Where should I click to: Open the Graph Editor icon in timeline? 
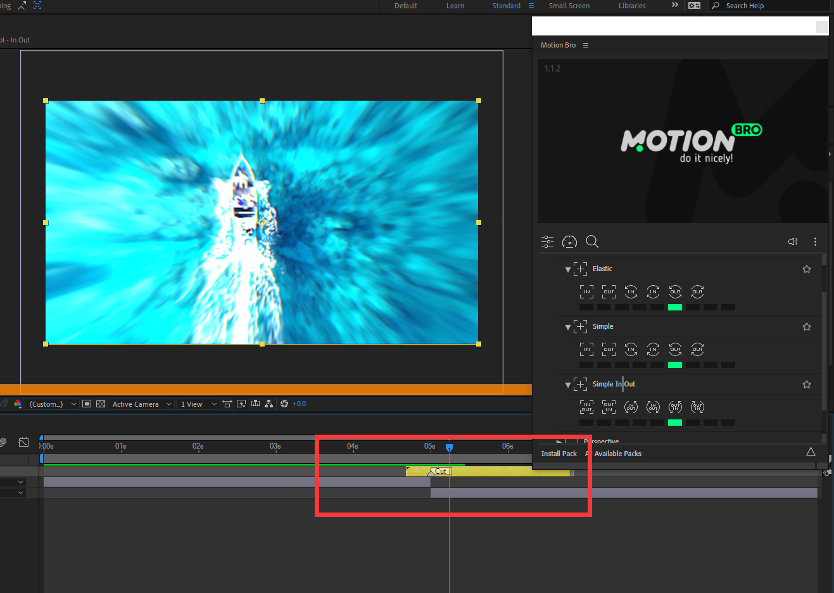23,442
